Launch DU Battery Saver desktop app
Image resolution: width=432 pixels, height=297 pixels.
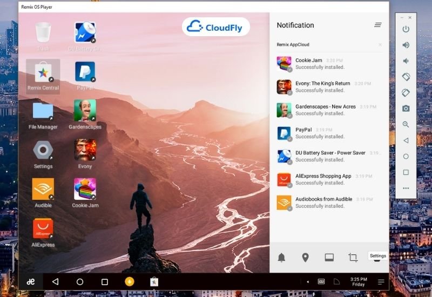(x=85, y=32)
